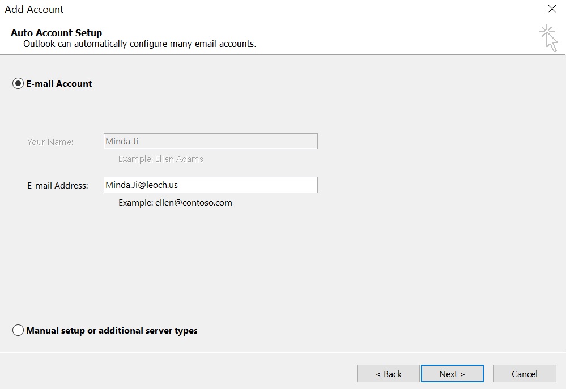Click the Your Name: field label
566x389 pixels.
point(50,142)
